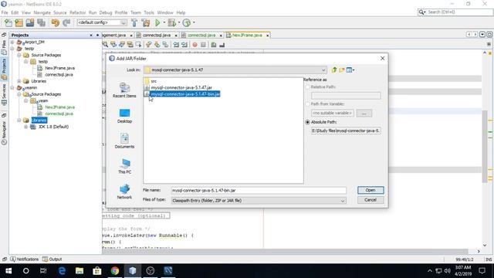This screenshot has width=494, height=278.
Task: Select Recent Items shortcut in dialog
Action: [x=124, y=90]
